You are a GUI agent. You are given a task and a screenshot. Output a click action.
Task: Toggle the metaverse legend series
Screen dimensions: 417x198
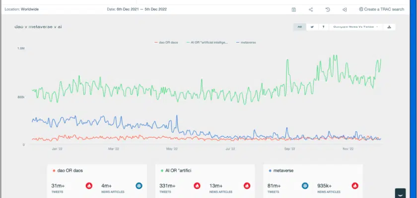coord(246,43)
